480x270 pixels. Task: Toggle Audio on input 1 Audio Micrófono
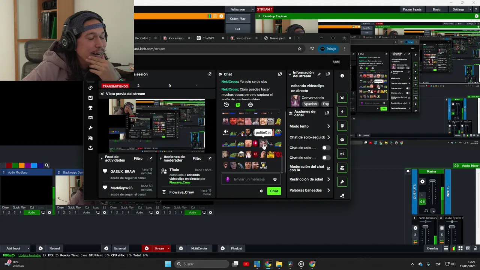pyautogui.click(x=31, y=213)
